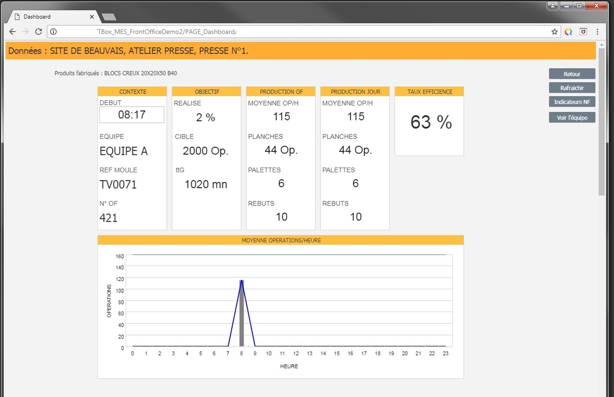Click the orange Données site banner
The image size is (614, 397).
[x=300, y=51]
